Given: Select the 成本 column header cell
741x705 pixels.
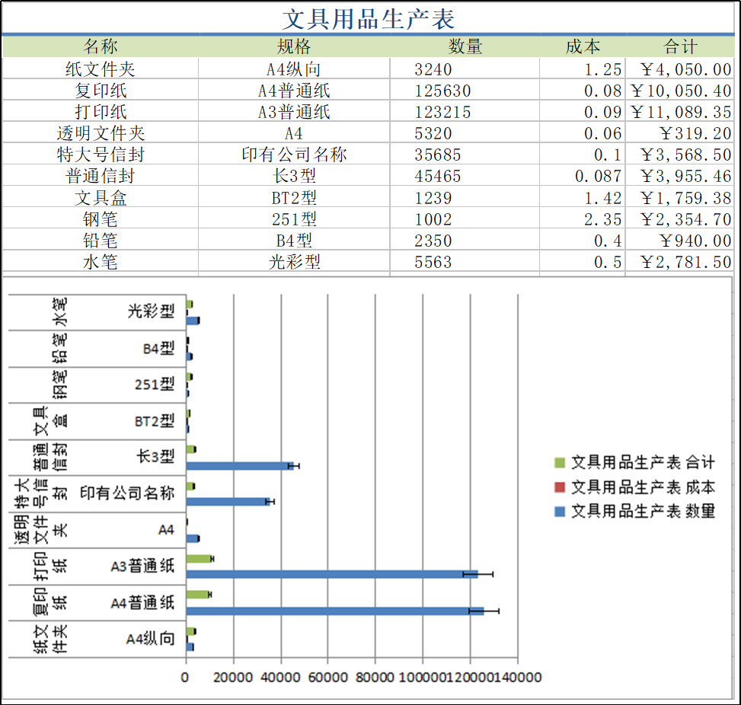Looking at the screenshot, I should click(583, 46).
